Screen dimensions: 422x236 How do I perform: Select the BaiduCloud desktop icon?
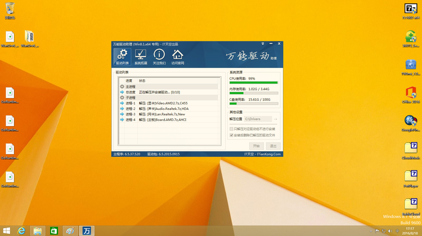click(411, 207)
